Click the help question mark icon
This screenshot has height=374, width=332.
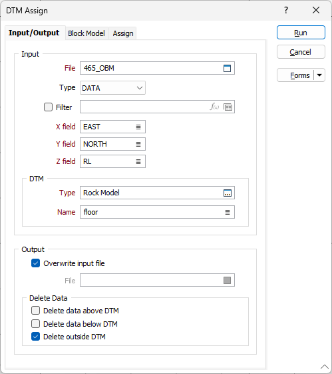[x=286, y=10]
